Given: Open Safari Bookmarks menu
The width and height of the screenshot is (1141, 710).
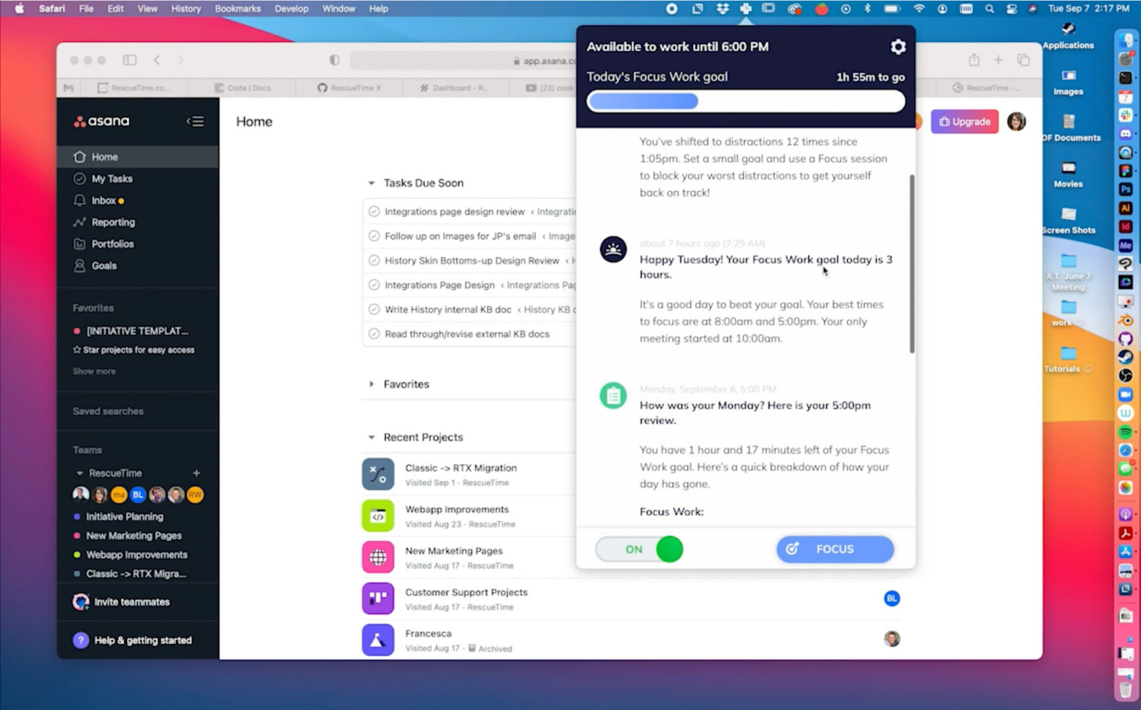Looking at the screenshot, I should pos(237,9).
